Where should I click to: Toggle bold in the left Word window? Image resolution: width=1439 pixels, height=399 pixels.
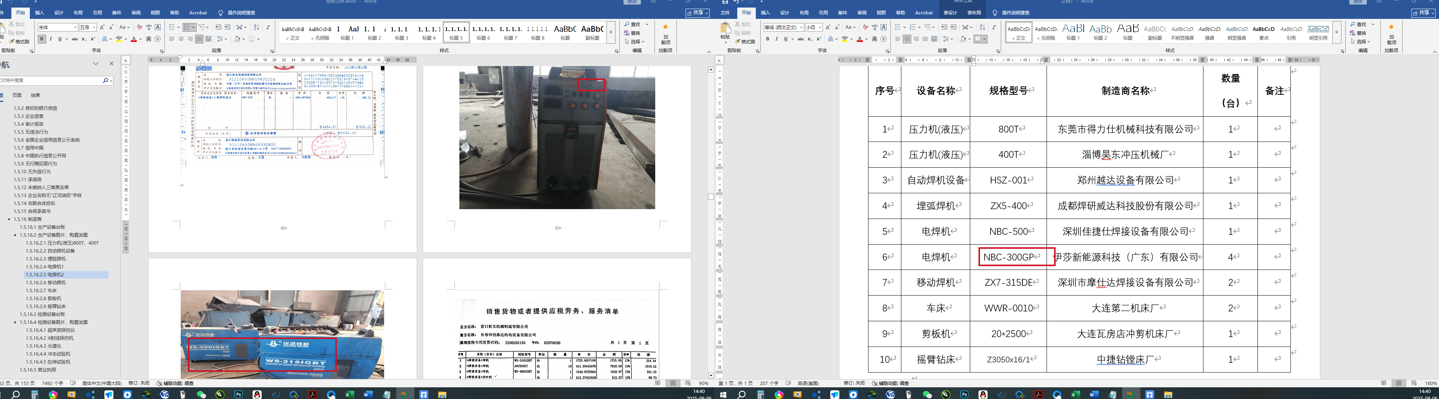tap(42, 39)
